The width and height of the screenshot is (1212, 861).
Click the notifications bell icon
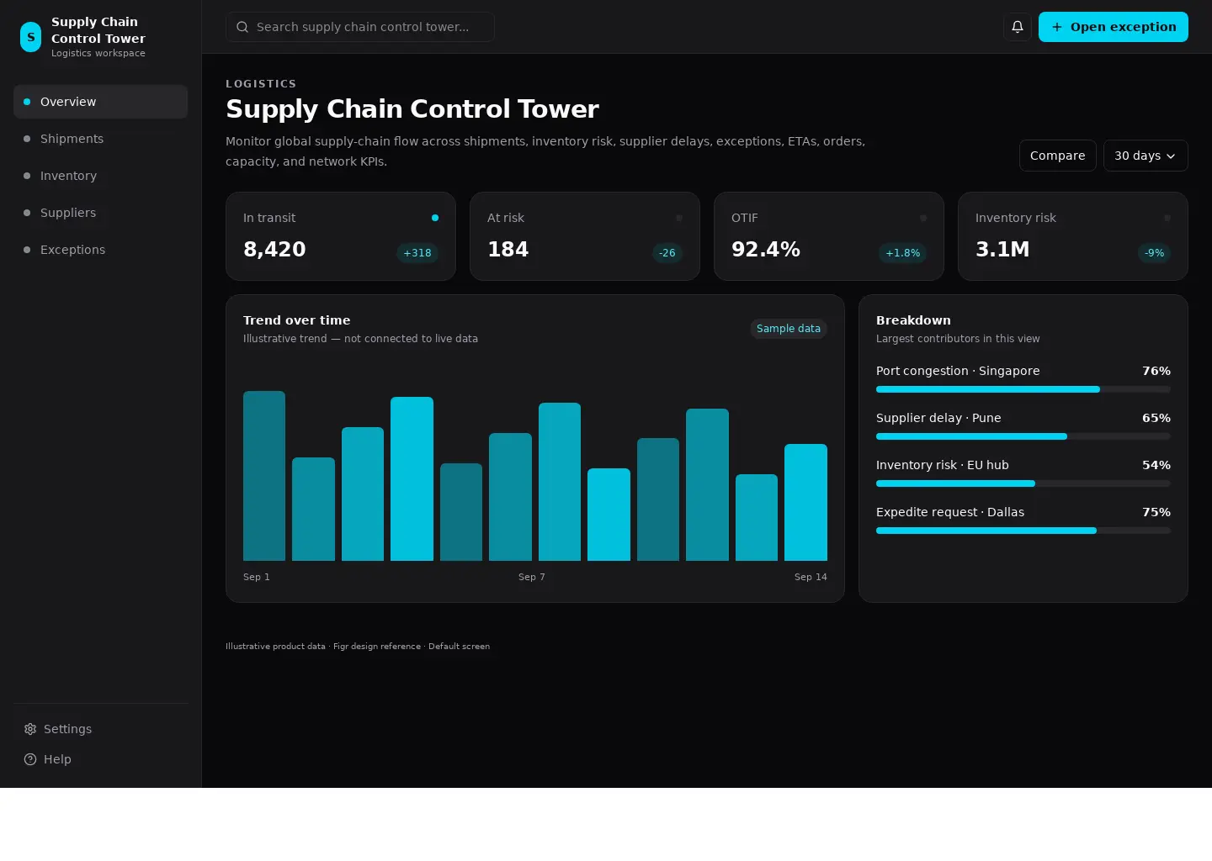click(x=1018, y=27)
